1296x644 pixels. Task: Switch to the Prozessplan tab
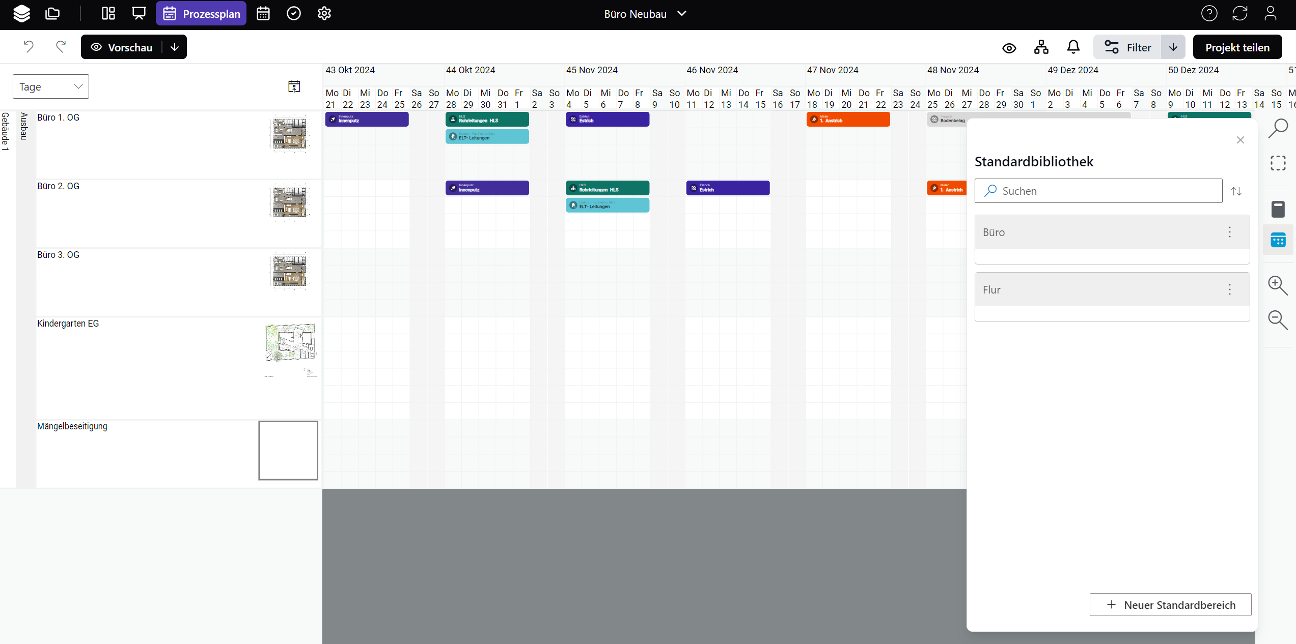pyautogui.click(x=201, y=14)
